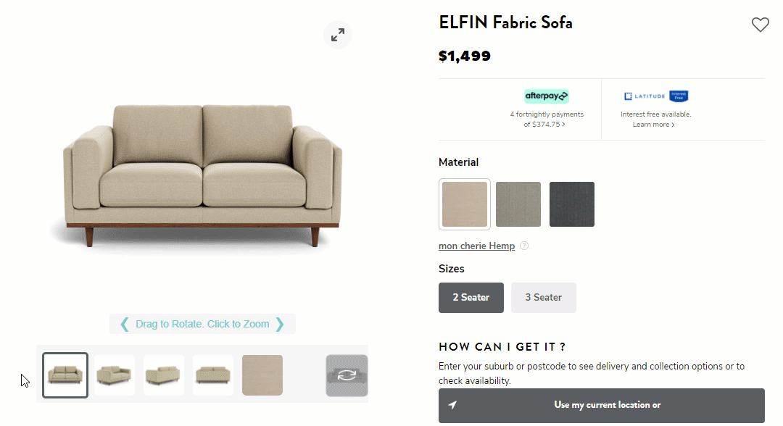Open the 360-degree rotation view thumbnail
Screen dimensions: 783x426
coord(347,375)
